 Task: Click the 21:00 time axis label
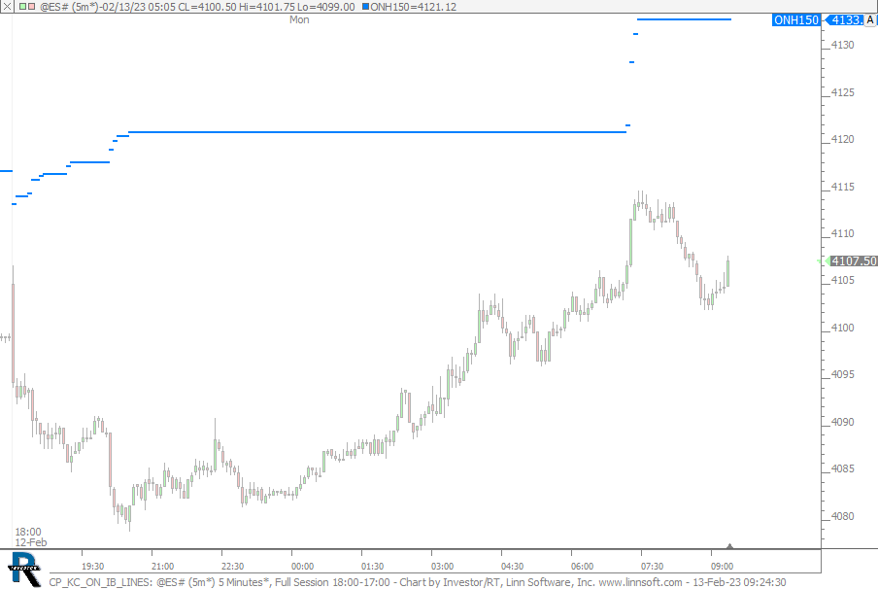point(162,566)
